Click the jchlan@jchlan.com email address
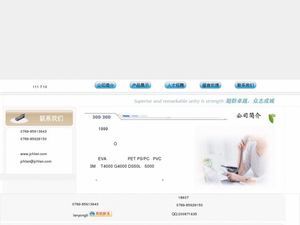 coord(36,161)
